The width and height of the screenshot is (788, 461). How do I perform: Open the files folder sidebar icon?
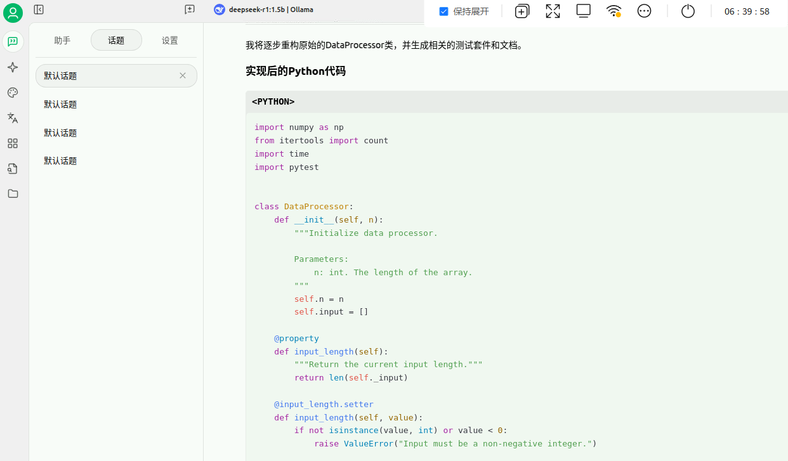[13, 193]
